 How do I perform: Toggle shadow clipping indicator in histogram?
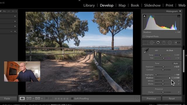[x=145, y=16]
